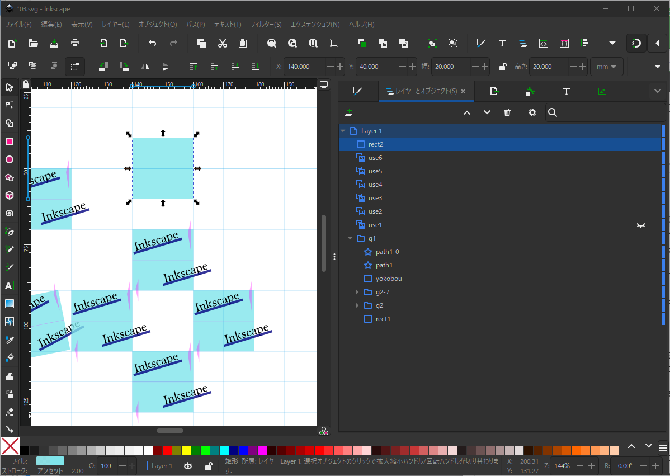The image size is (670, 476).
Task: Select the Star polygon tool
Action: click(x=10, y=177)
